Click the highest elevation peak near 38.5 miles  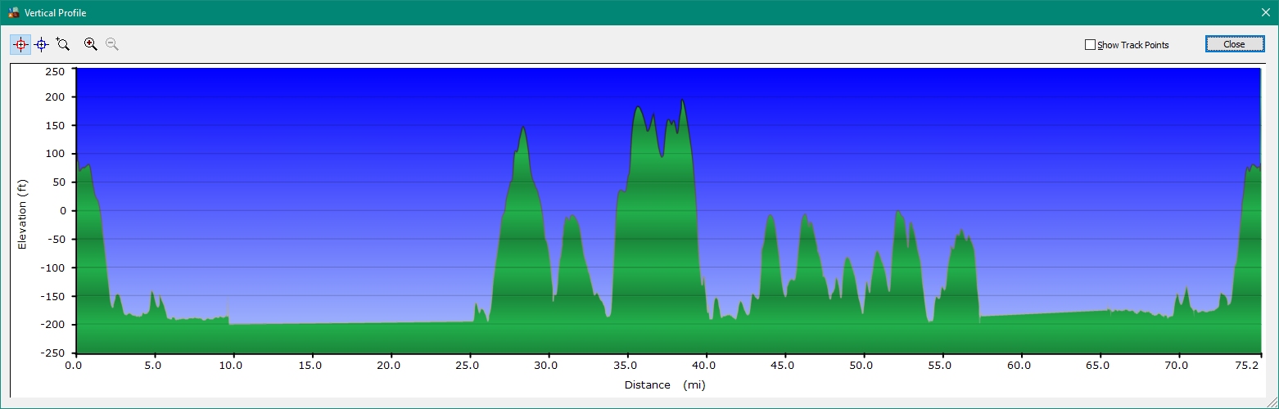tap(682, 101)
